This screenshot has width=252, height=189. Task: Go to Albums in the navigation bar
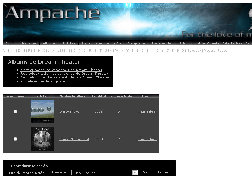pyautogui.click(x=49, y=43)
